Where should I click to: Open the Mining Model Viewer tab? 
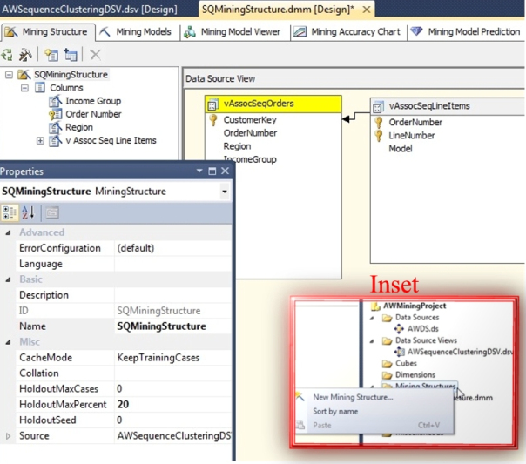pos(233,32)
